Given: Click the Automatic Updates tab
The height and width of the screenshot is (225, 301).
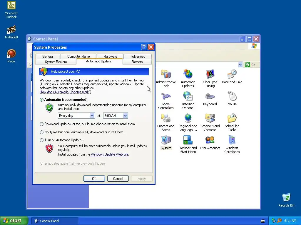Looking at the screenshot, I should pyautogui.click(x=99, y=61).
